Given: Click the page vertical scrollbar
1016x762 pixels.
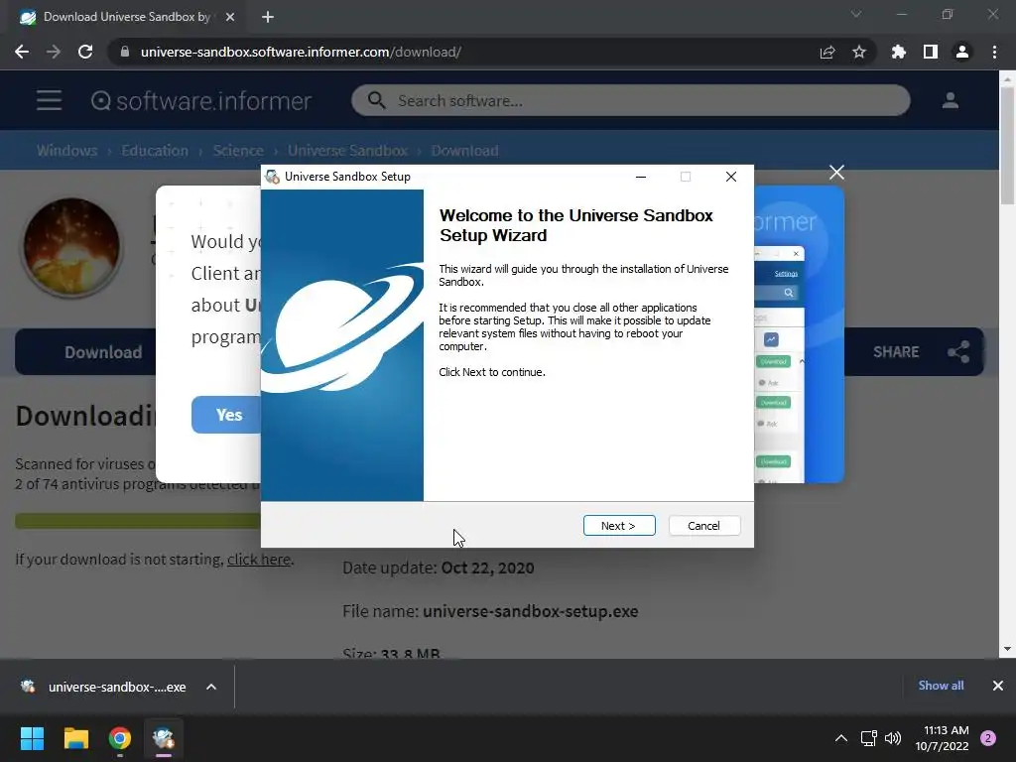Looking at the screenshot, I should [1007, 147].
